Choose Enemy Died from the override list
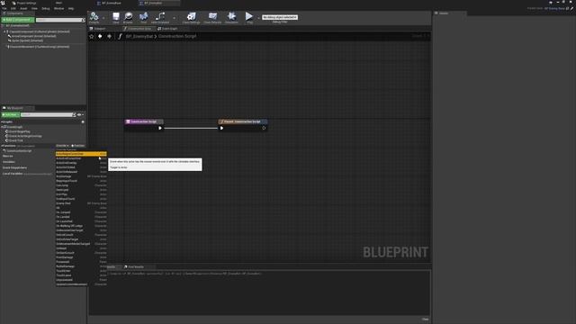This screenshot has height=324, width=576. pos(81,203)
